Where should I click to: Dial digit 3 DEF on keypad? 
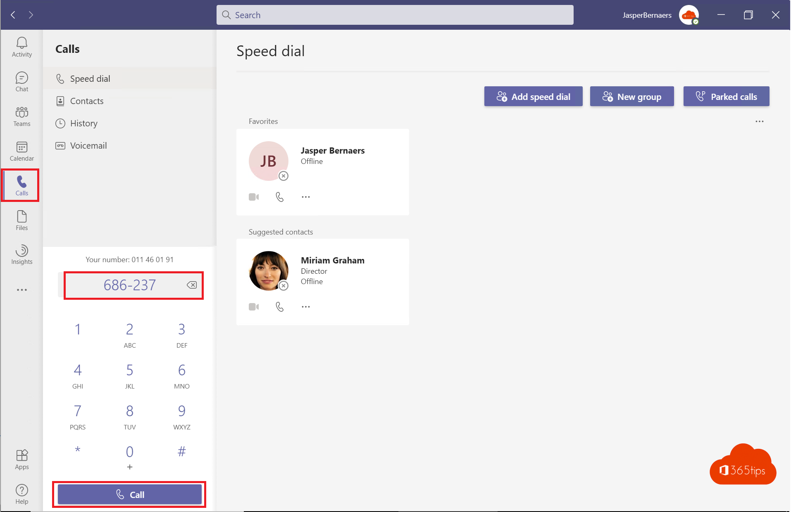point(182,335)
